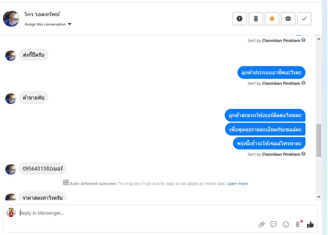
Task: Open the emoji picker smiley icon
Action: point(286,224)
